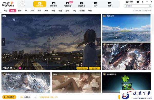
Task: Open the 动态壁纸 section
Action: pyautogui.click(x=40, y=4)
